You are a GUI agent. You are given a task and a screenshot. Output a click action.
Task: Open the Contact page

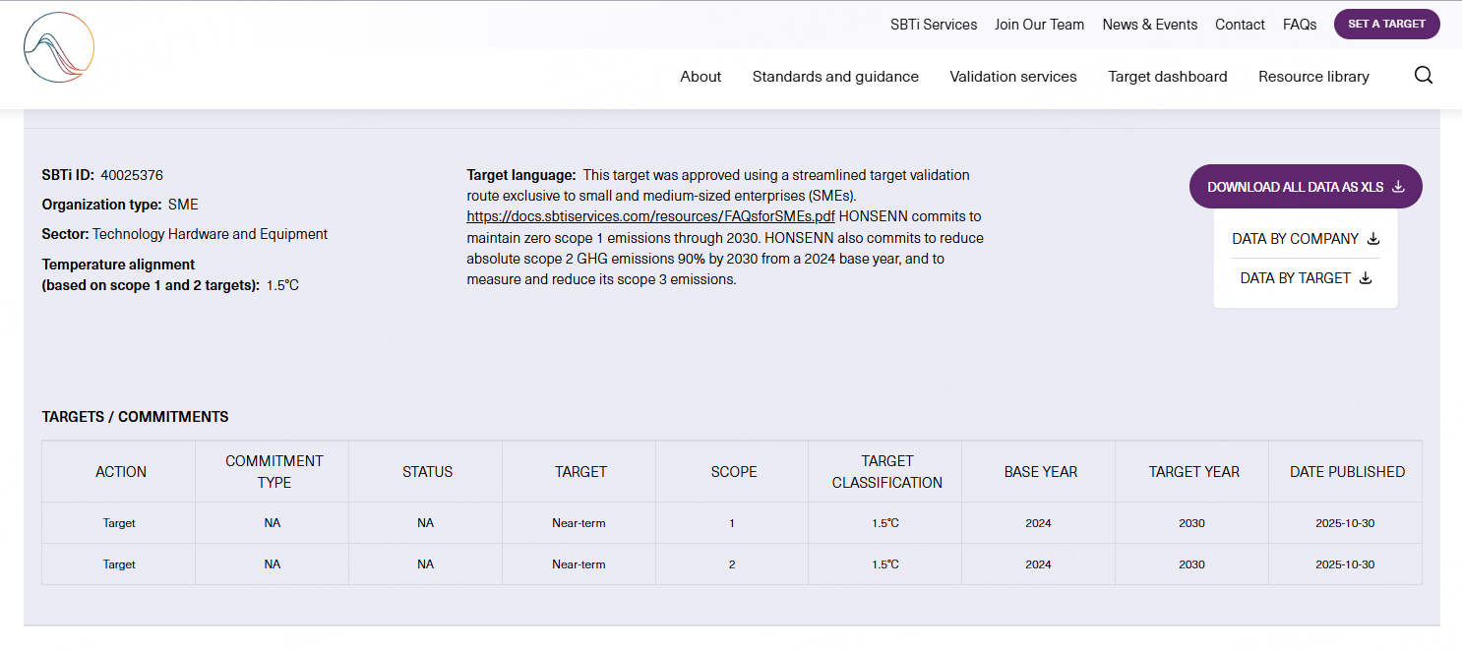pyautogui.click(x=1240, y=25)
